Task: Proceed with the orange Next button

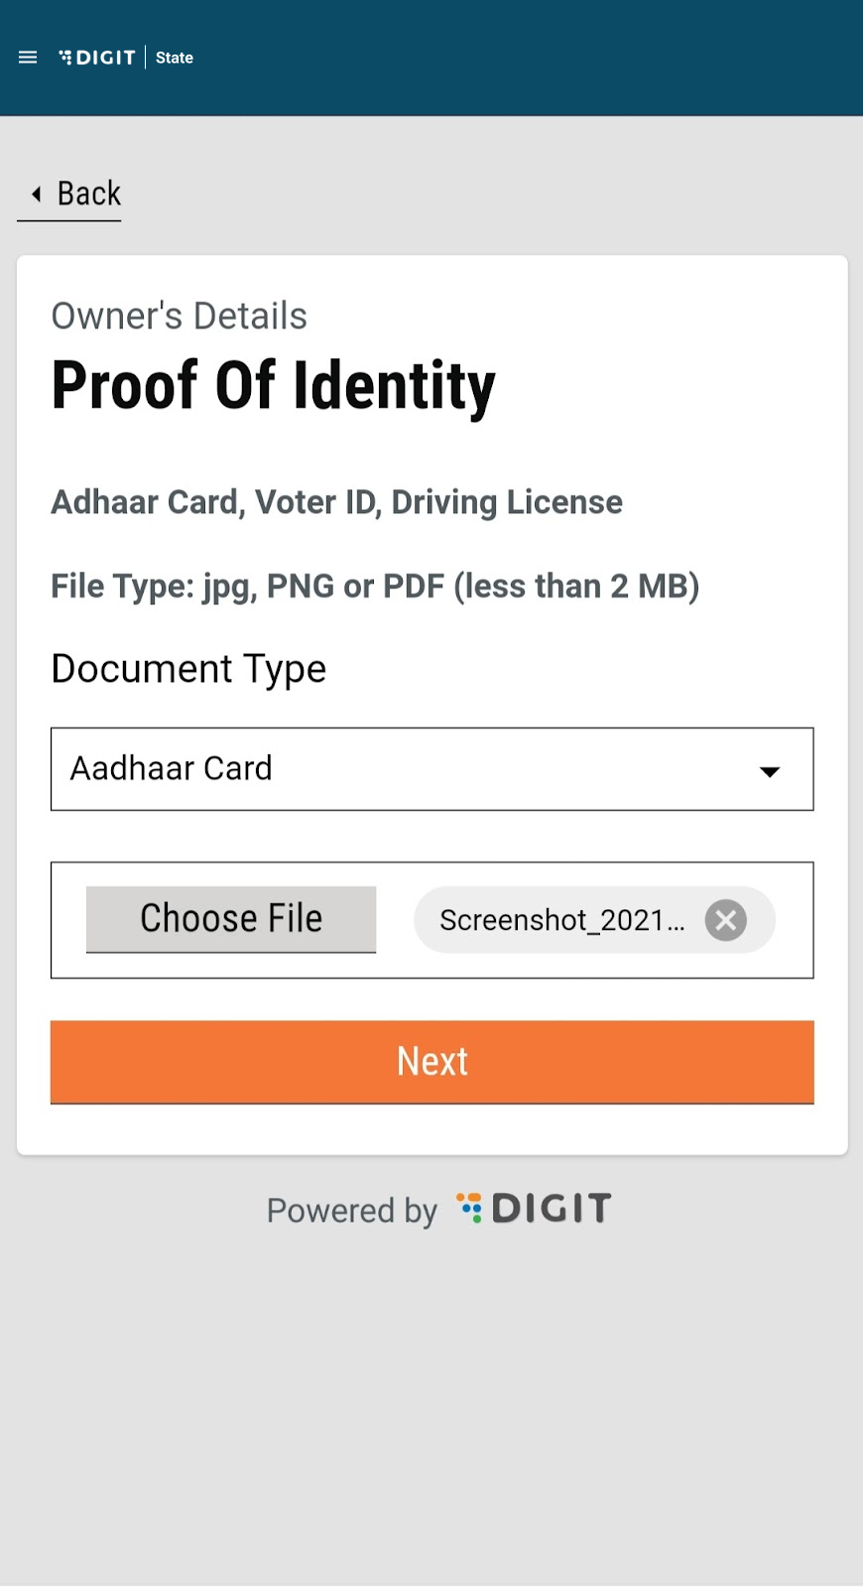Action: point(432,1062)
